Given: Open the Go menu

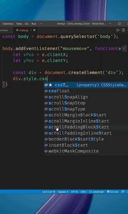Looking at the screenshot, I should tap(27, 24).
